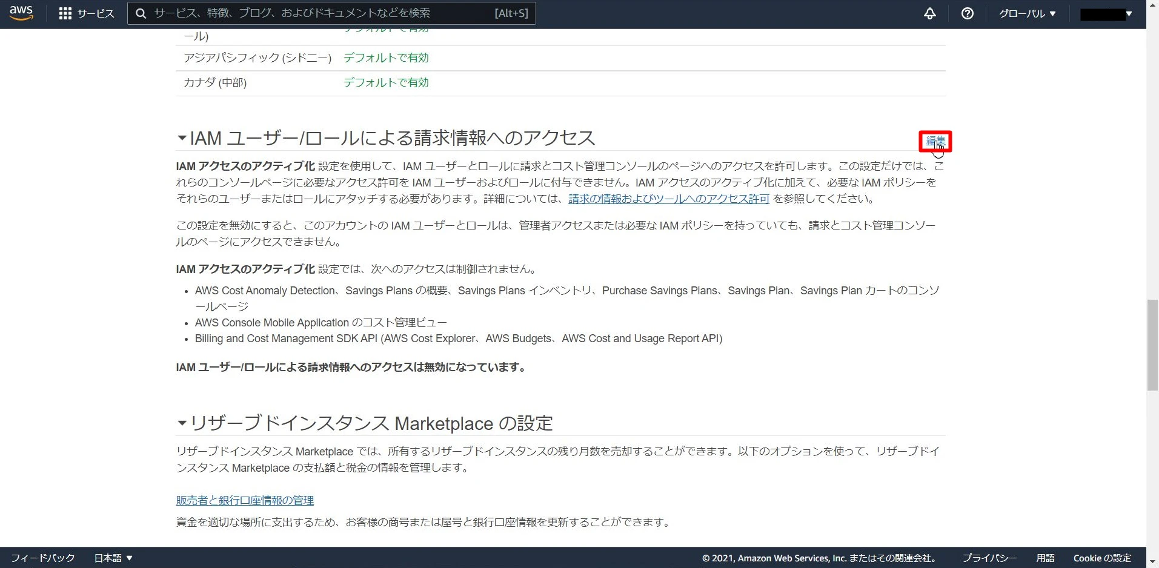Select the カナダ (中部) region text

(215, 82)
